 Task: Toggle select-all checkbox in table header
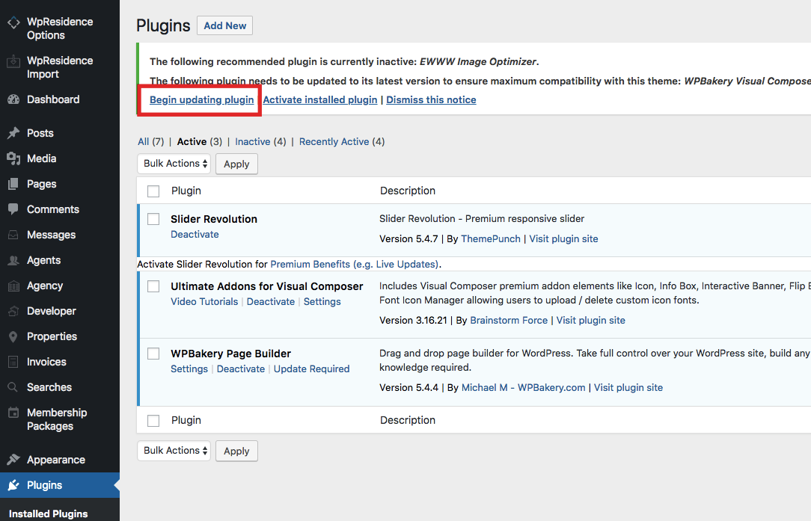(153, 191)
